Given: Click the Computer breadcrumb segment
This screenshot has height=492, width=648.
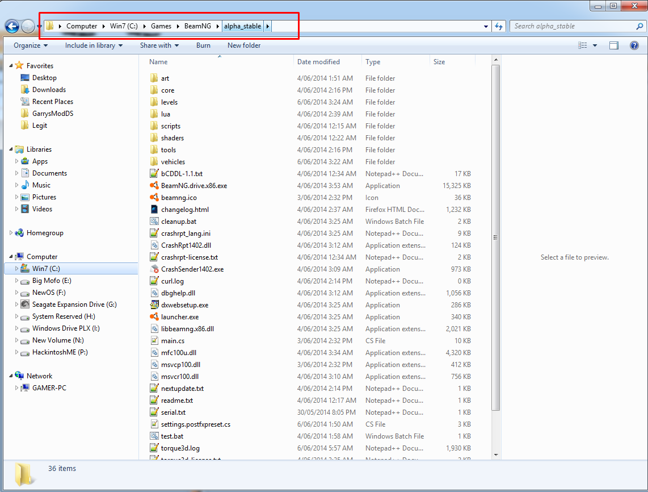Looking at the screenshot, I should 82,26.
